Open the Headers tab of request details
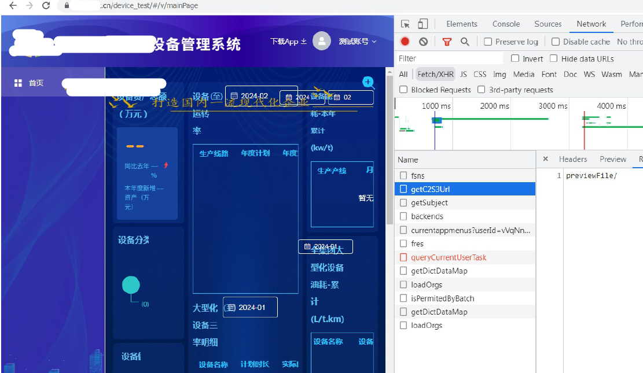The width and height of the screenshot is (643, 373). click(x=572, y=159)
